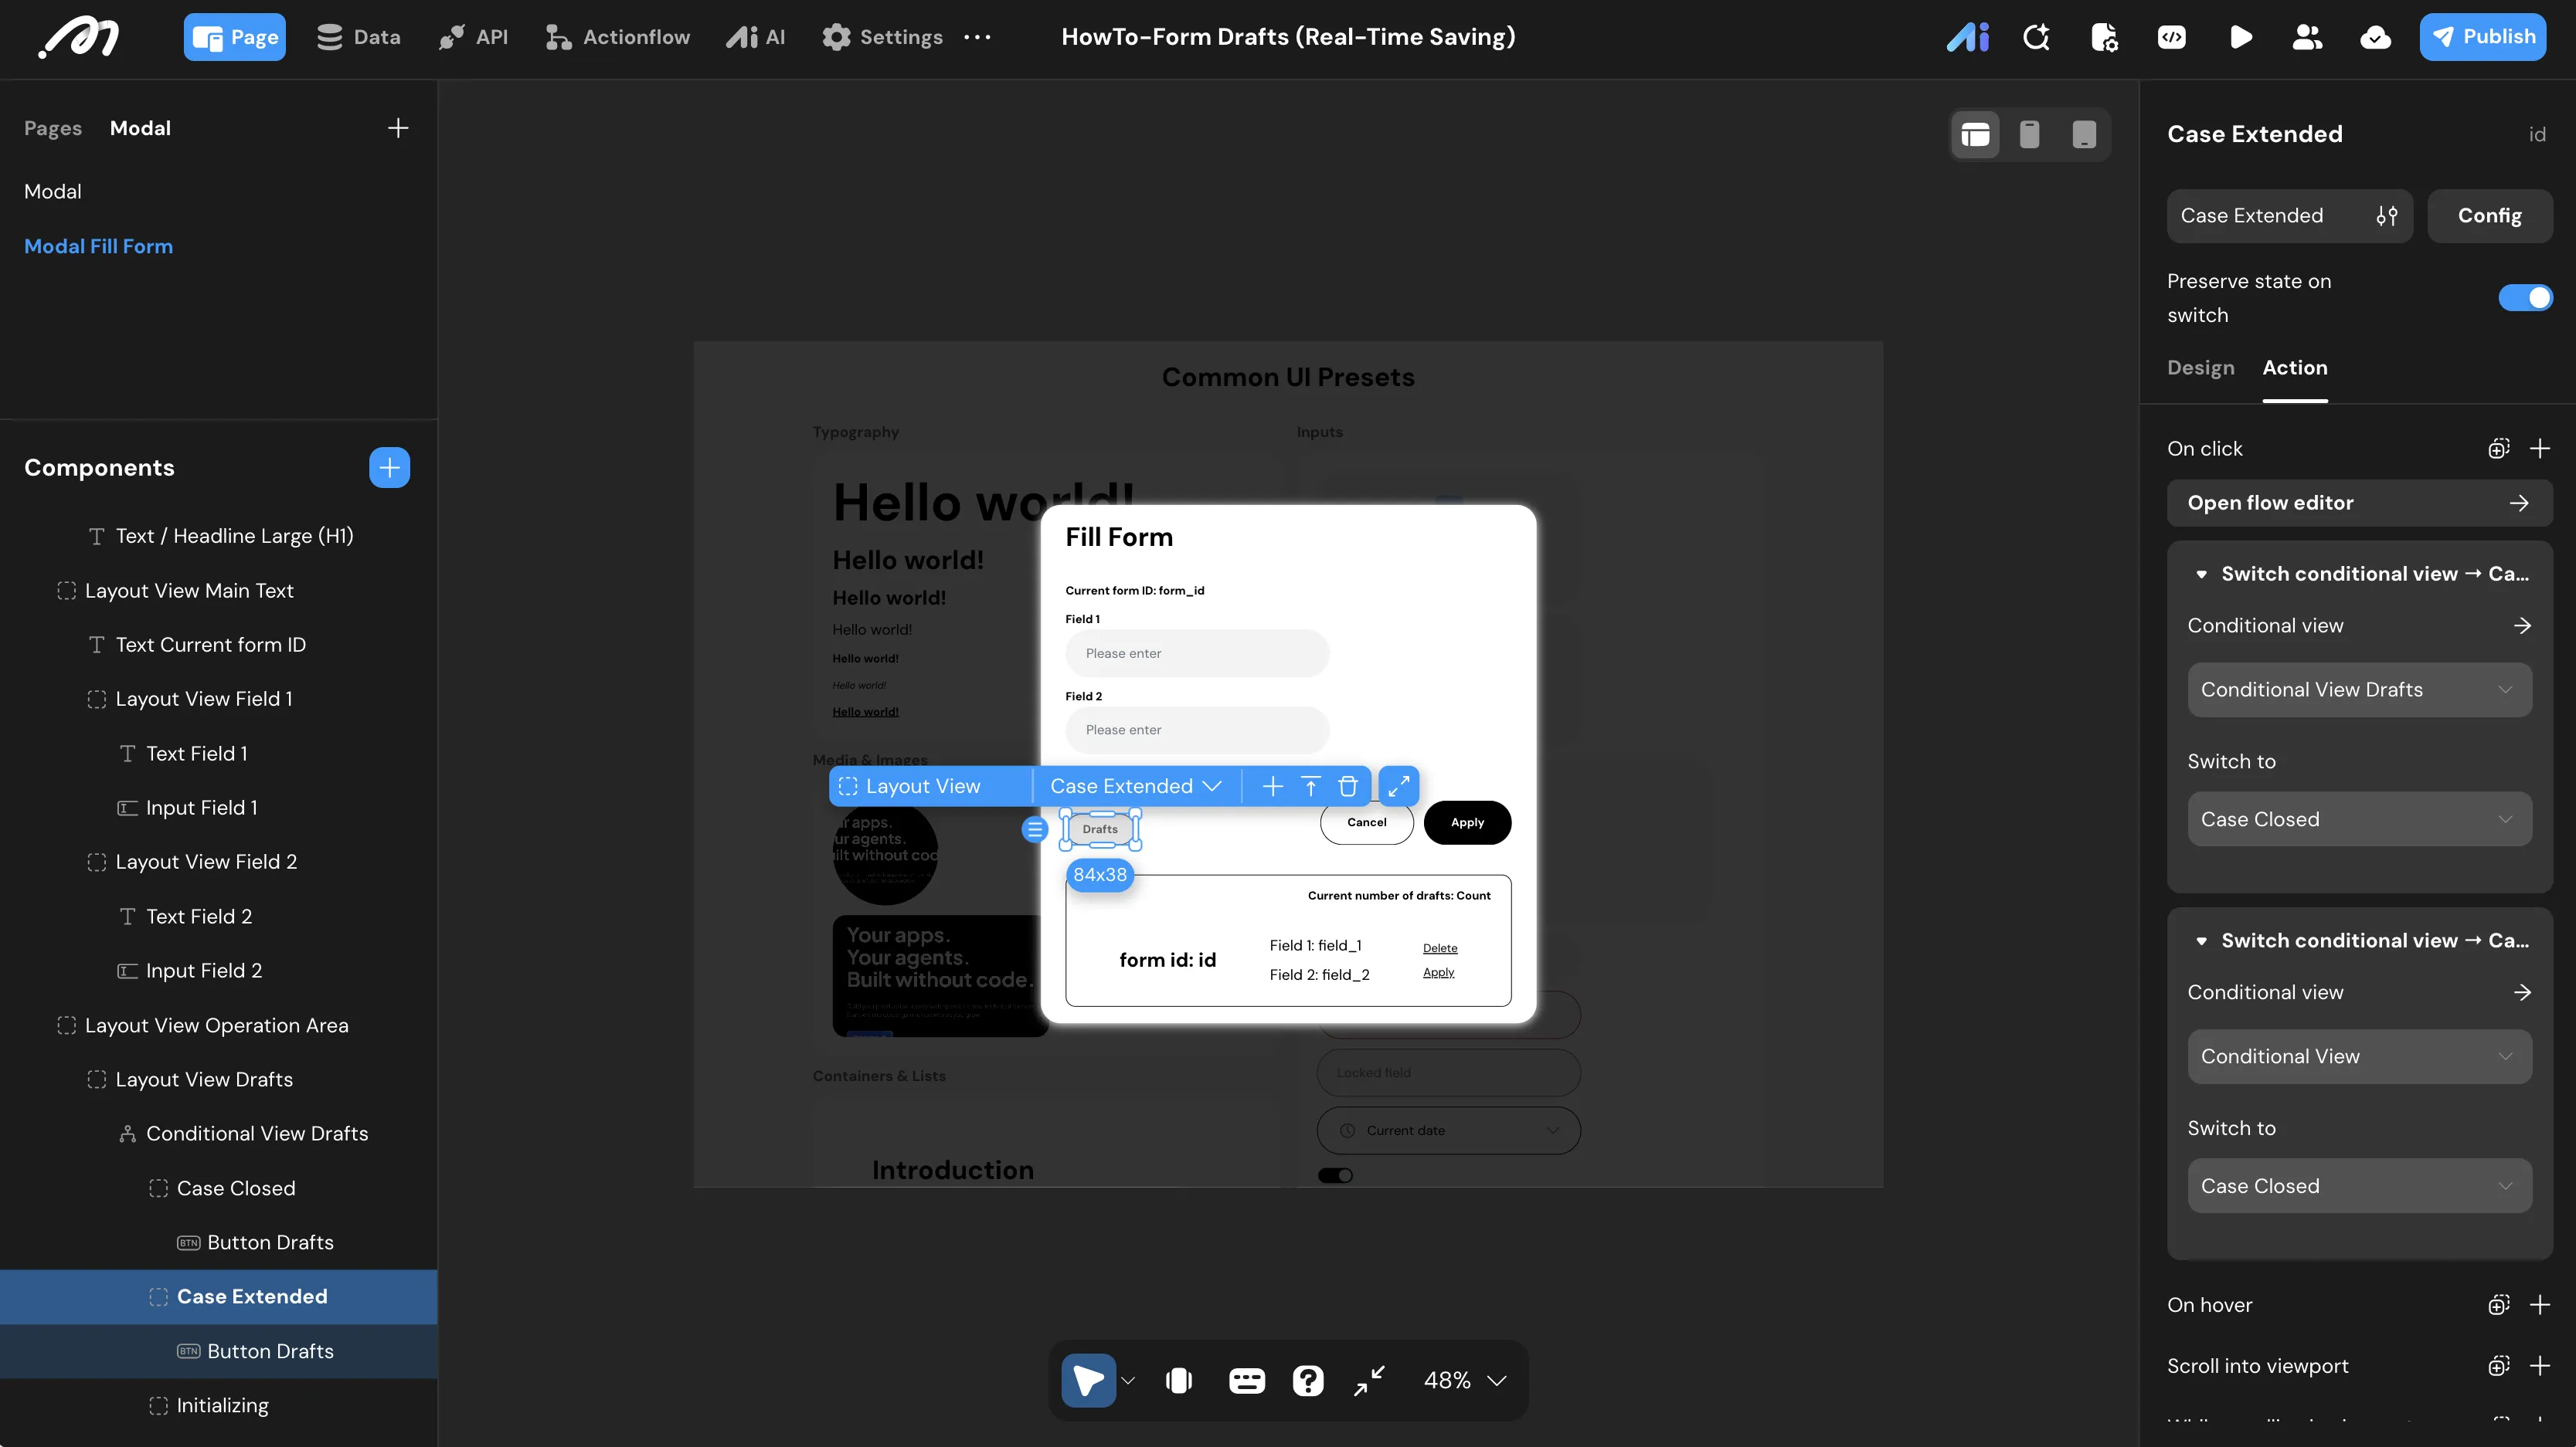The image size is (2576, 1447).
Task: Open second Switch to Case Closed dropdown
Action: click(2359, 1186)
